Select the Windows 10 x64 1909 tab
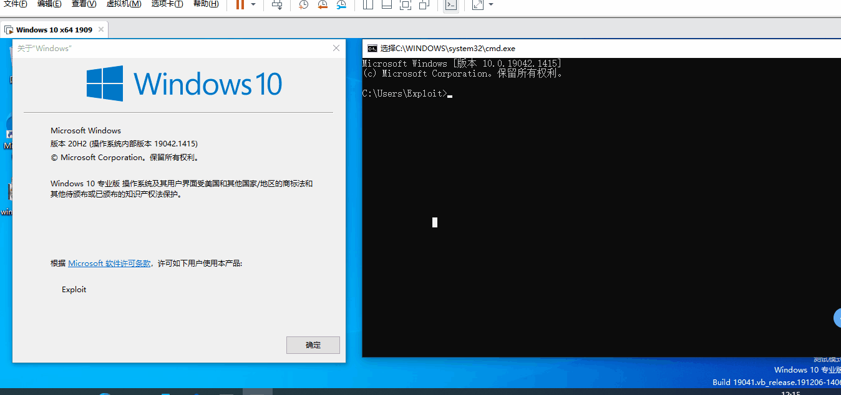Screen dimensions: 841x395 [x=54, y=29]
